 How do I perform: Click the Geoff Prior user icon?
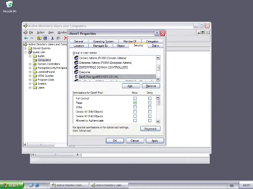[x=76, y=77]
